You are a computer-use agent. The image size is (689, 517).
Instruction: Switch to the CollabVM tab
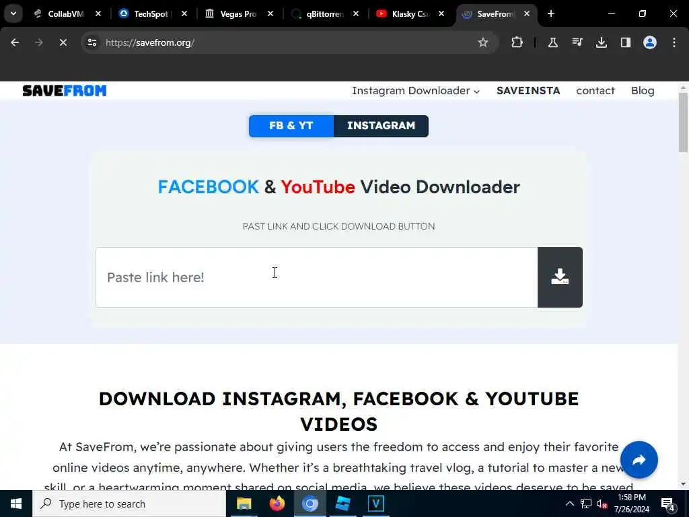66,13
